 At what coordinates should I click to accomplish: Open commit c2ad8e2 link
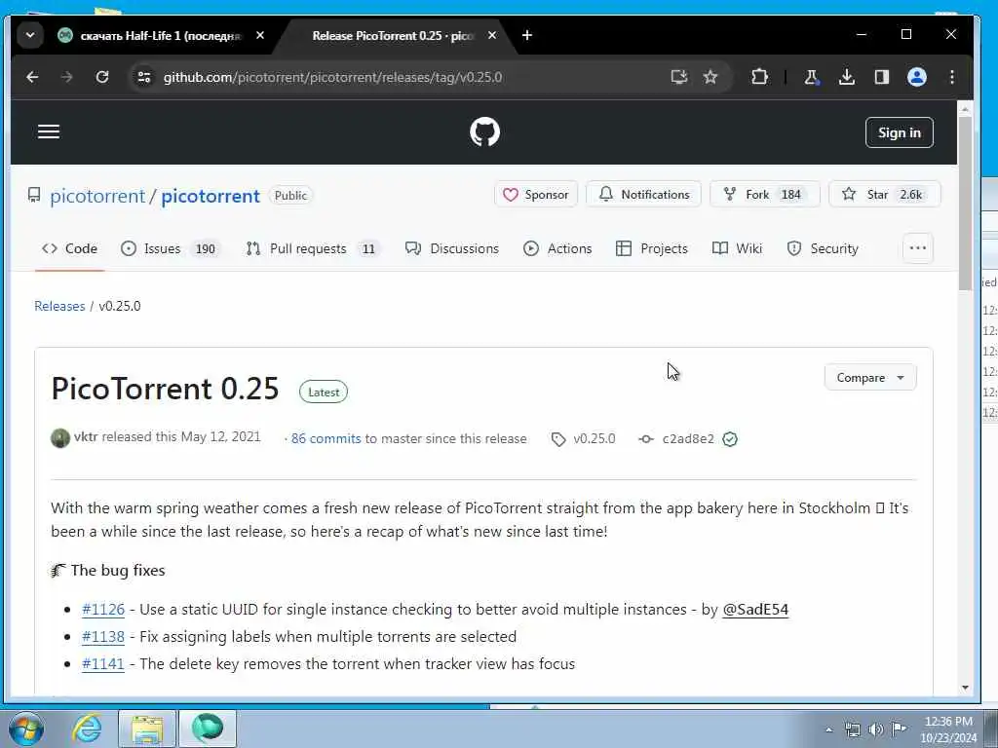688,438
